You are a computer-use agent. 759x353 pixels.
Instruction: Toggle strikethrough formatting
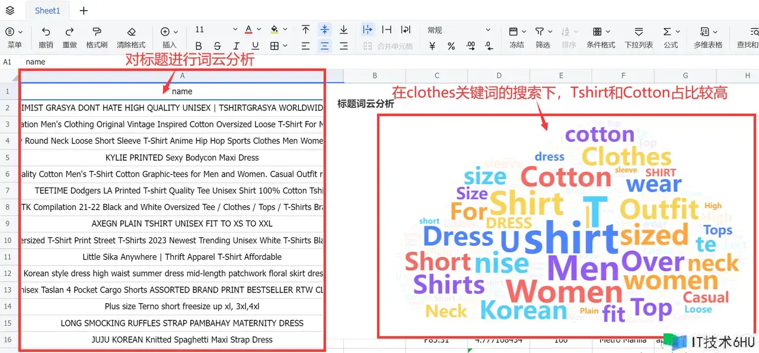217,46
